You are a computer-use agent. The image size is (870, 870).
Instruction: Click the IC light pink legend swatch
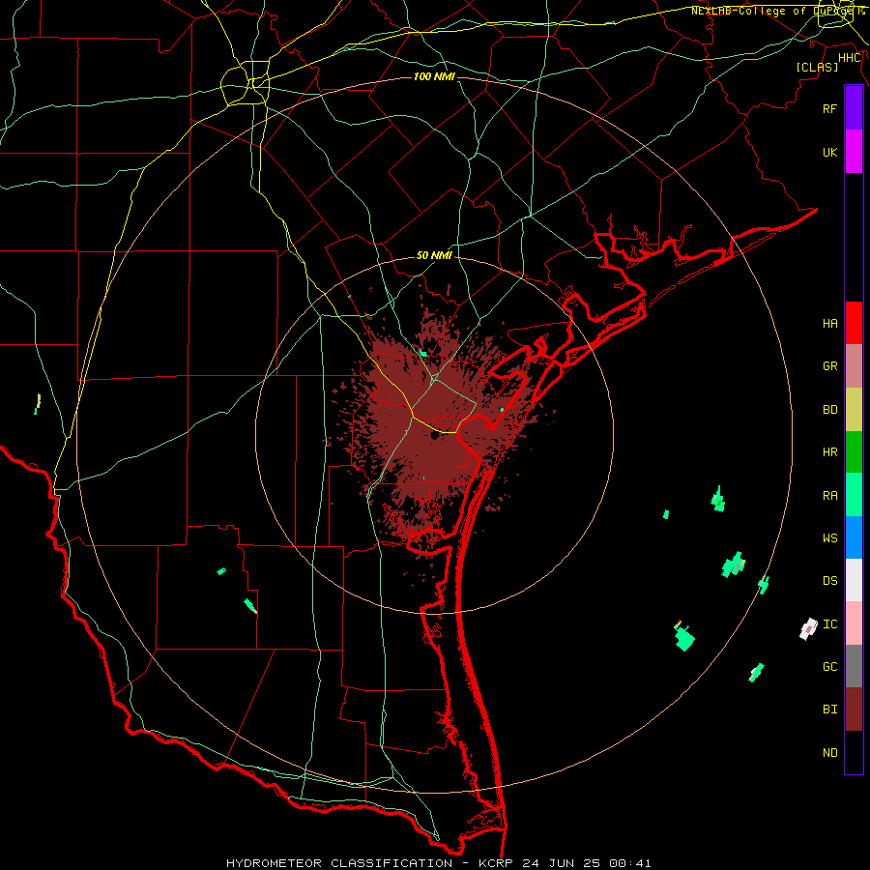(x=854, y=623)
